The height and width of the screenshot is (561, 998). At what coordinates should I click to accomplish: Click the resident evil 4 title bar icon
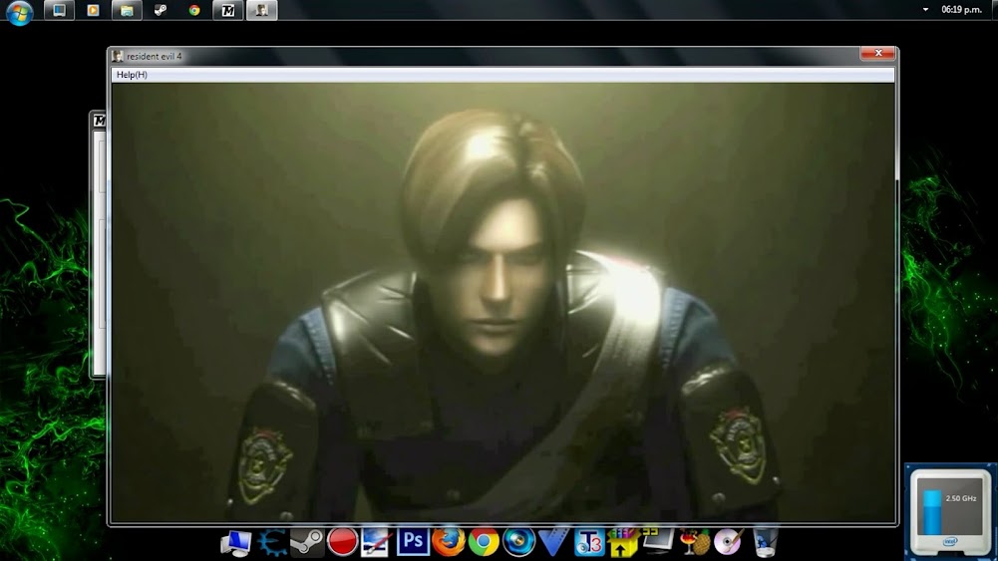point(118,56)
